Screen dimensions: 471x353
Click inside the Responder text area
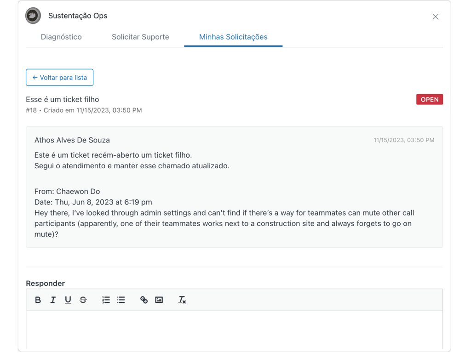pyautogui.click(x=234, y=329)
